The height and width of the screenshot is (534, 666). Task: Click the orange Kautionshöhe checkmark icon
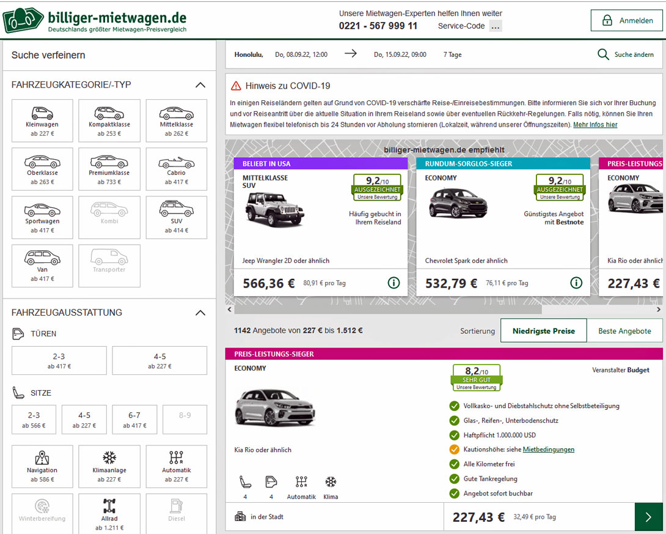click(x=454, y=450)
